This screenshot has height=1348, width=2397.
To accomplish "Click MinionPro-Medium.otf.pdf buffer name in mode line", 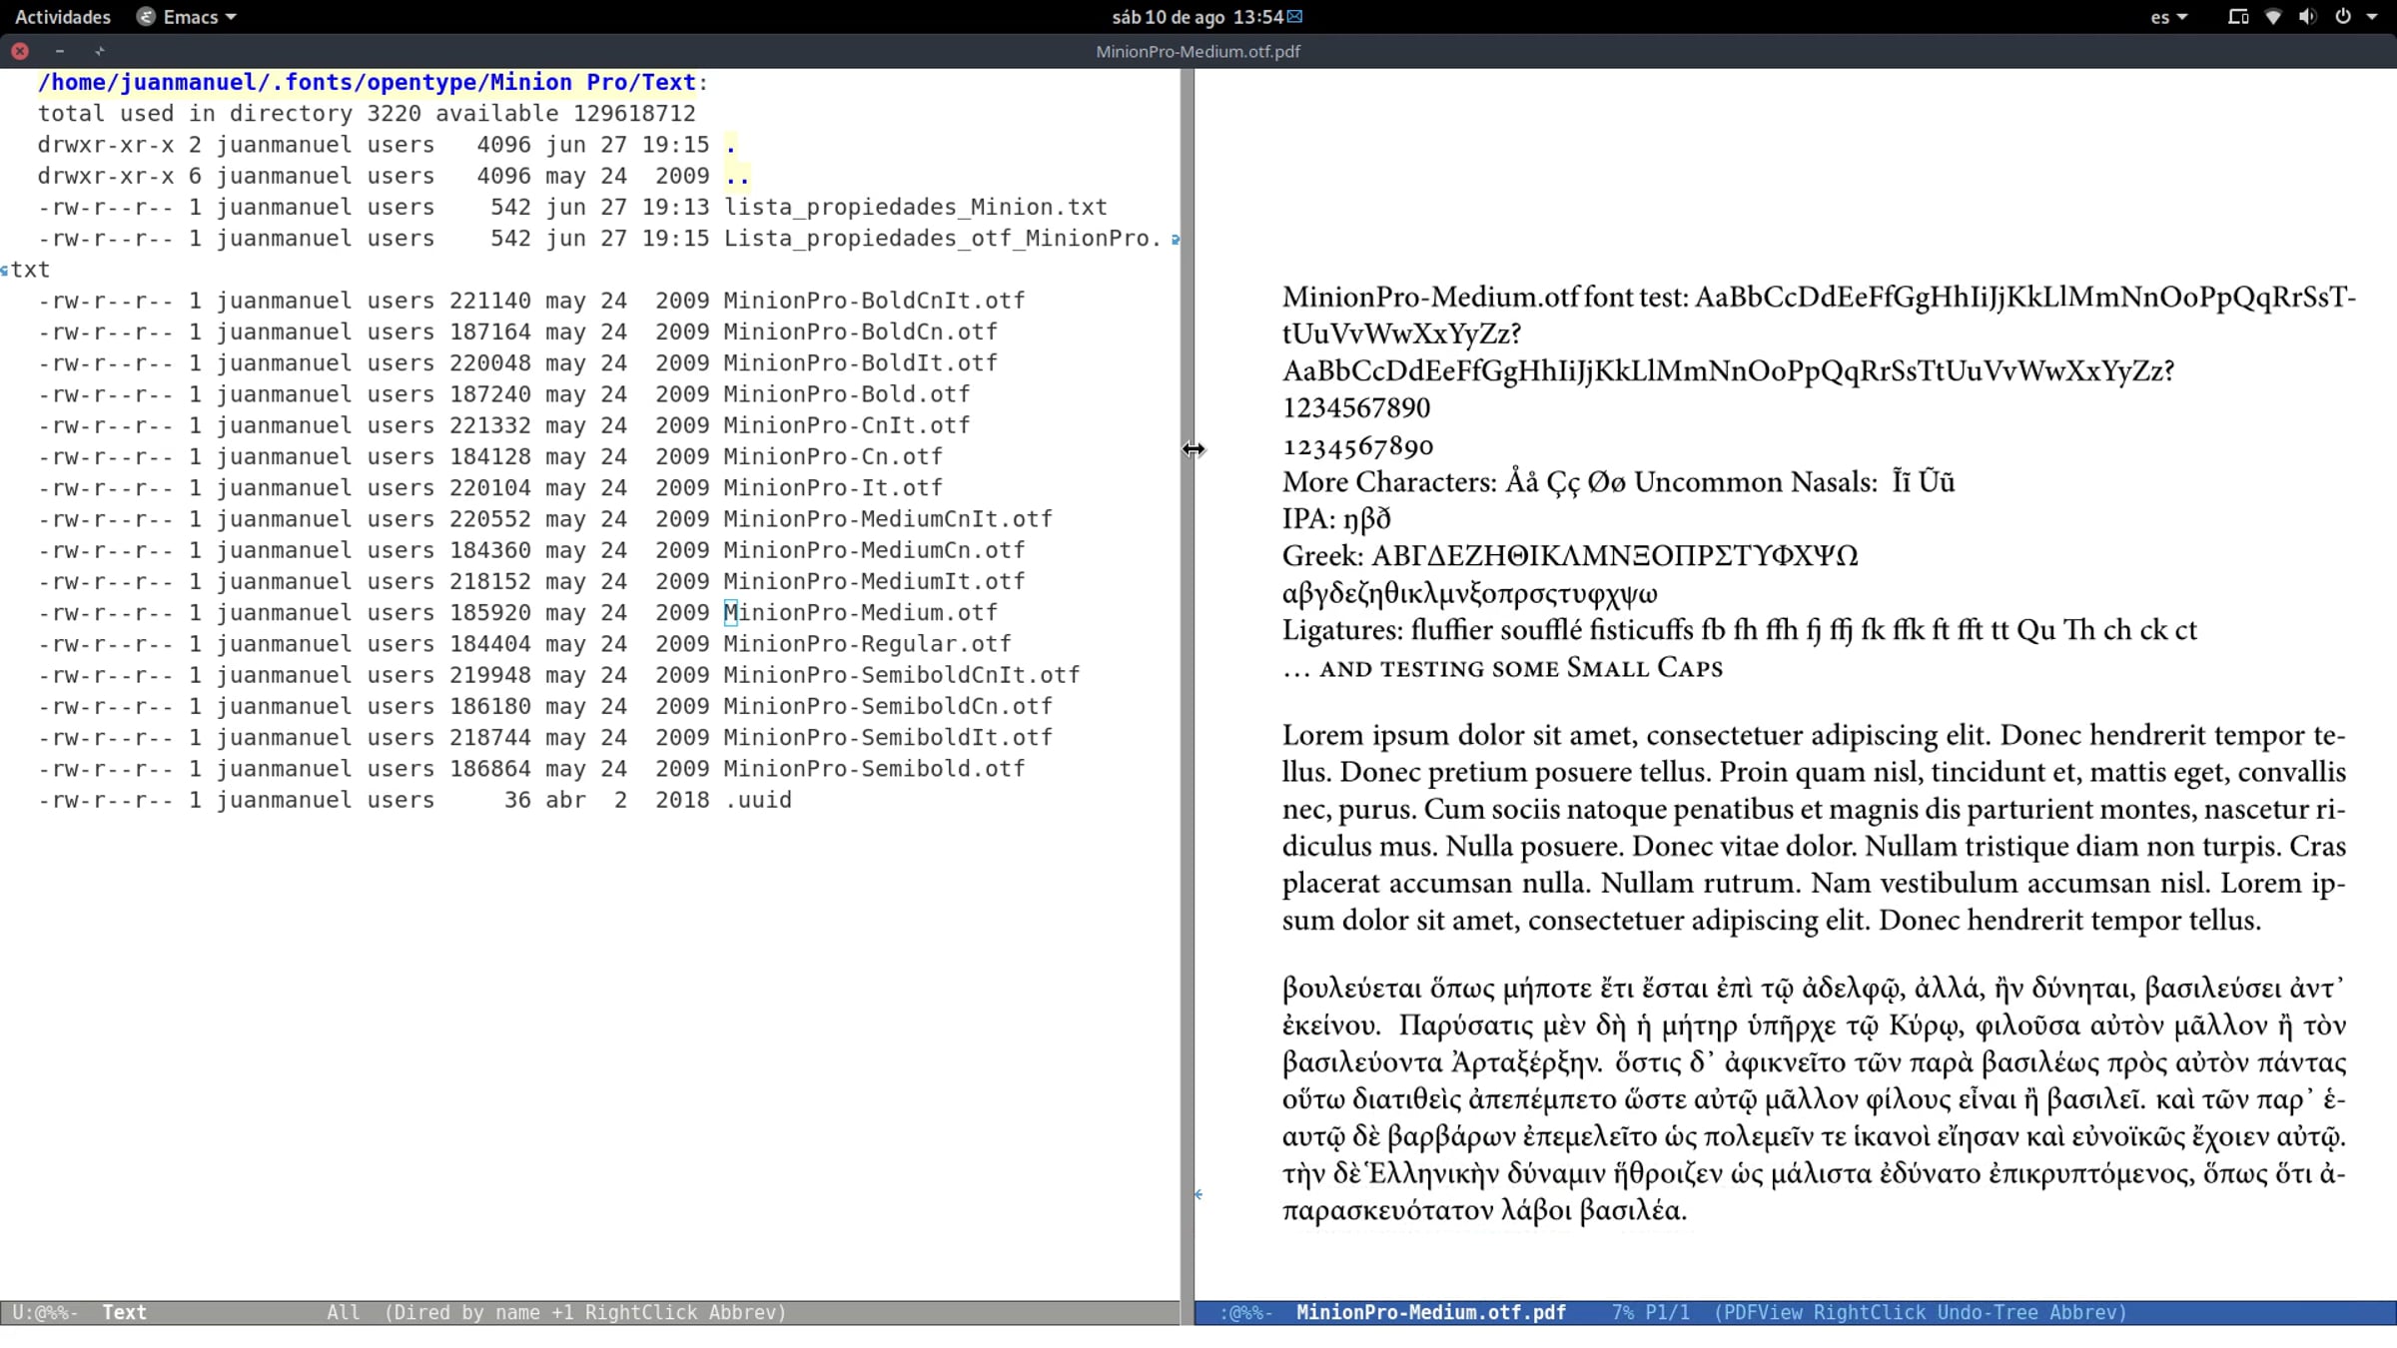I will 1431,1313.
